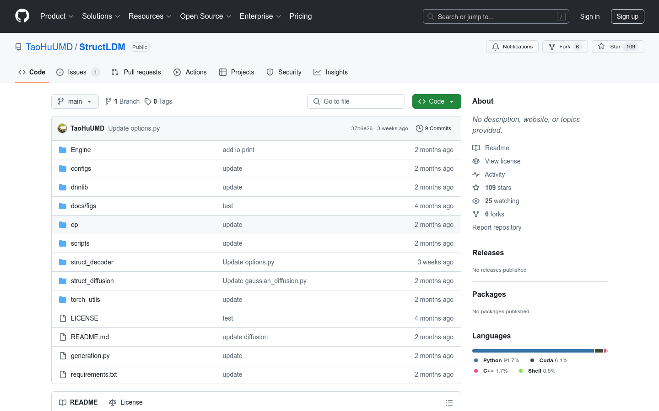This screenshot has width=659, height=411.
Task: Click the Sign up button
Action: [x=627, y=16]
